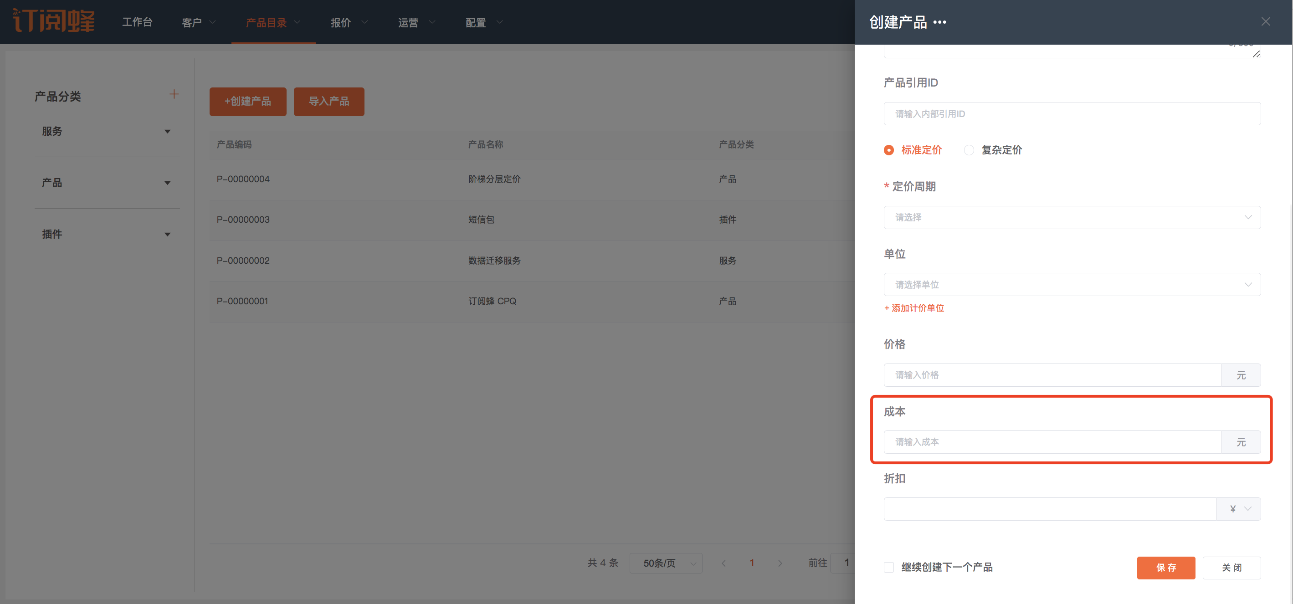Select the 标准定价 radio button
Image resolution: width=1293 pixels, height=604 pixels.
pos(889,150)
